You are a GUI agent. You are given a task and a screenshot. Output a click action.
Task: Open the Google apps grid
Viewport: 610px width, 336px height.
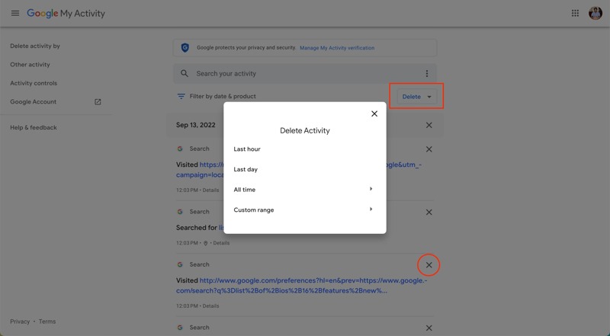[x=574, y=14]
